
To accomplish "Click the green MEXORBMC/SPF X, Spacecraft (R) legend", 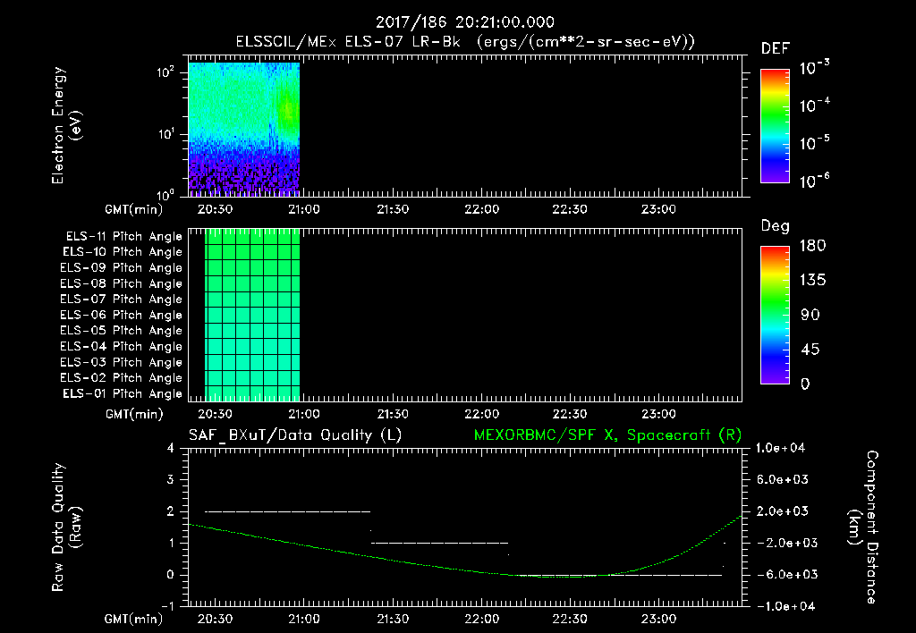I will click(607, 435).
